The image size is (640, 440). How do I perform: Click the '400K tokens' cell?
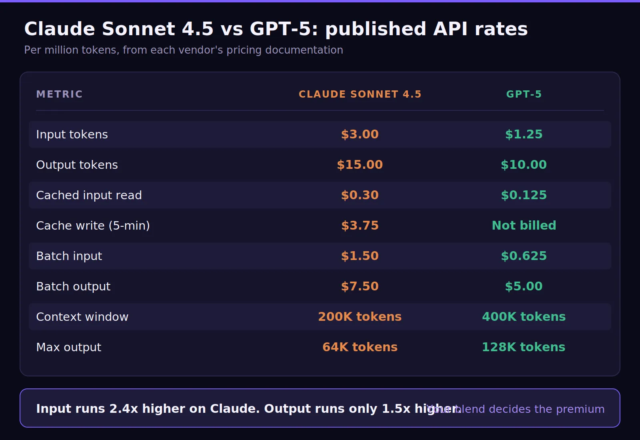(x=524, y=317)
